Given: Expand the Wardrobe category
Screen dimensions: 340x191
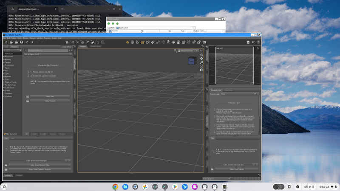Looking at the screenshot, I should pos(4,96).
